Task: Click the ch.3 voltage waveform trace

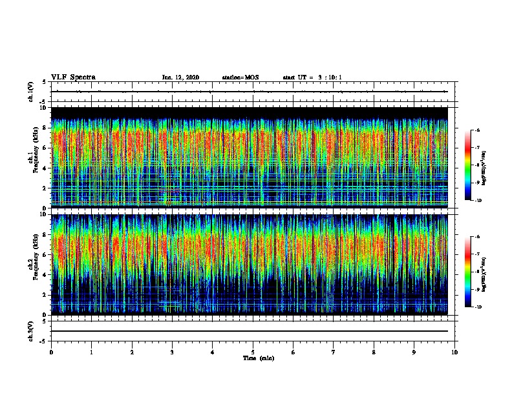Action: pos(250,331)
